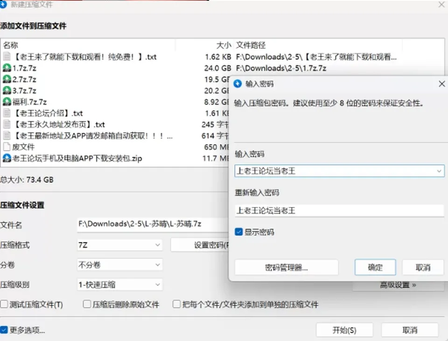448x341 pixels.
Task: Click the 7z icon beside 3.7z.7z
Action: (x=7, y=91)
